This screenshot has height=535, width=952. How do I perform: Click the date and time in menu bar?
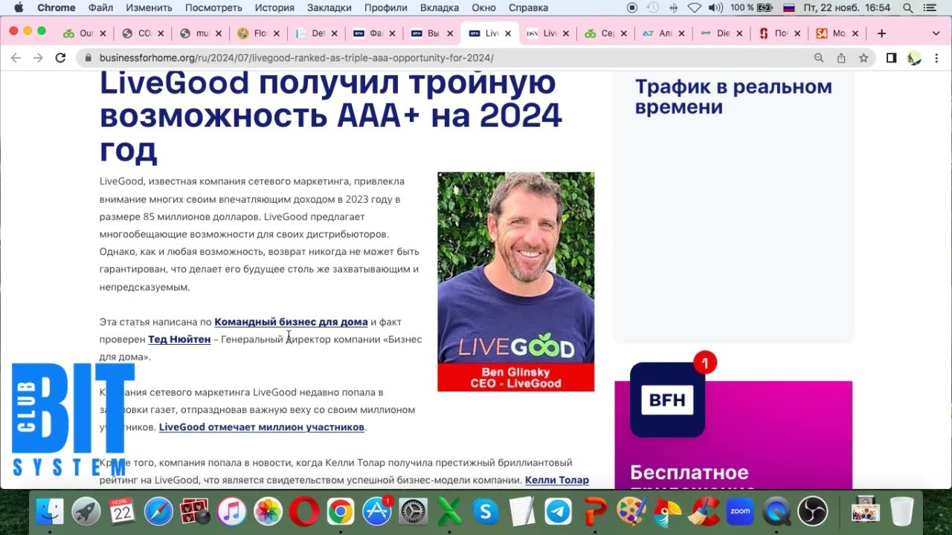coord(846,7)
